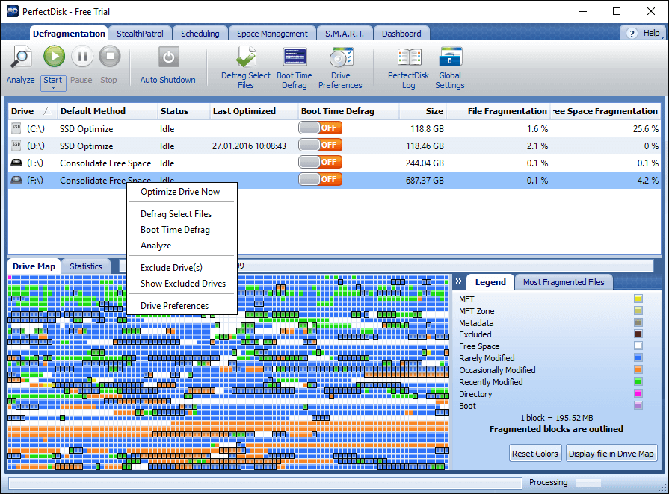Sort by File Fragmentation column header
Screen dimensions: 669x494
pos(498,111)
